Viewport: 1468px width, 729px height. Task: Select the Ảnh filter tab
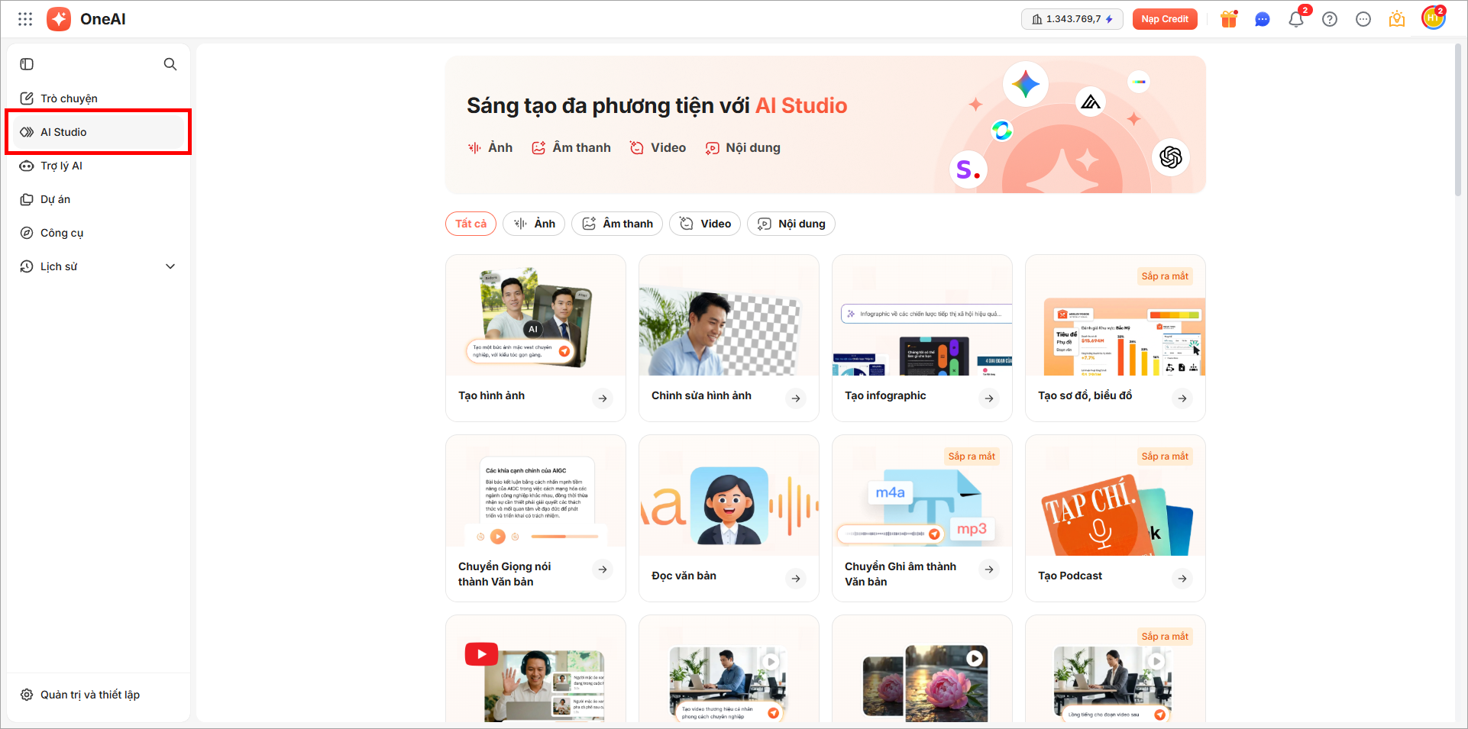(534, 224)
